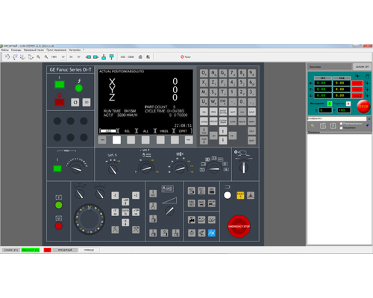This screenshot has width=373, height=298.
Task: Click the white ABS soft key below screen
Action: click(116, 140)
